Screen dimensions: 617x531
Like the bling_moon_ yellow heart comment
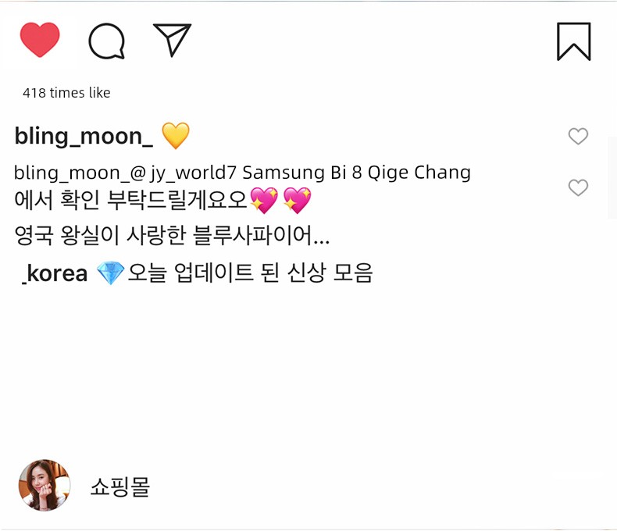578,137
